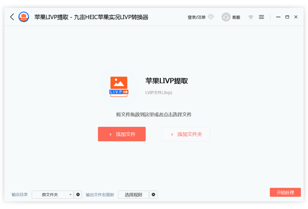Go back using the left arrow icon
This screenshot has width=308, height=209.
pos(12,17)
